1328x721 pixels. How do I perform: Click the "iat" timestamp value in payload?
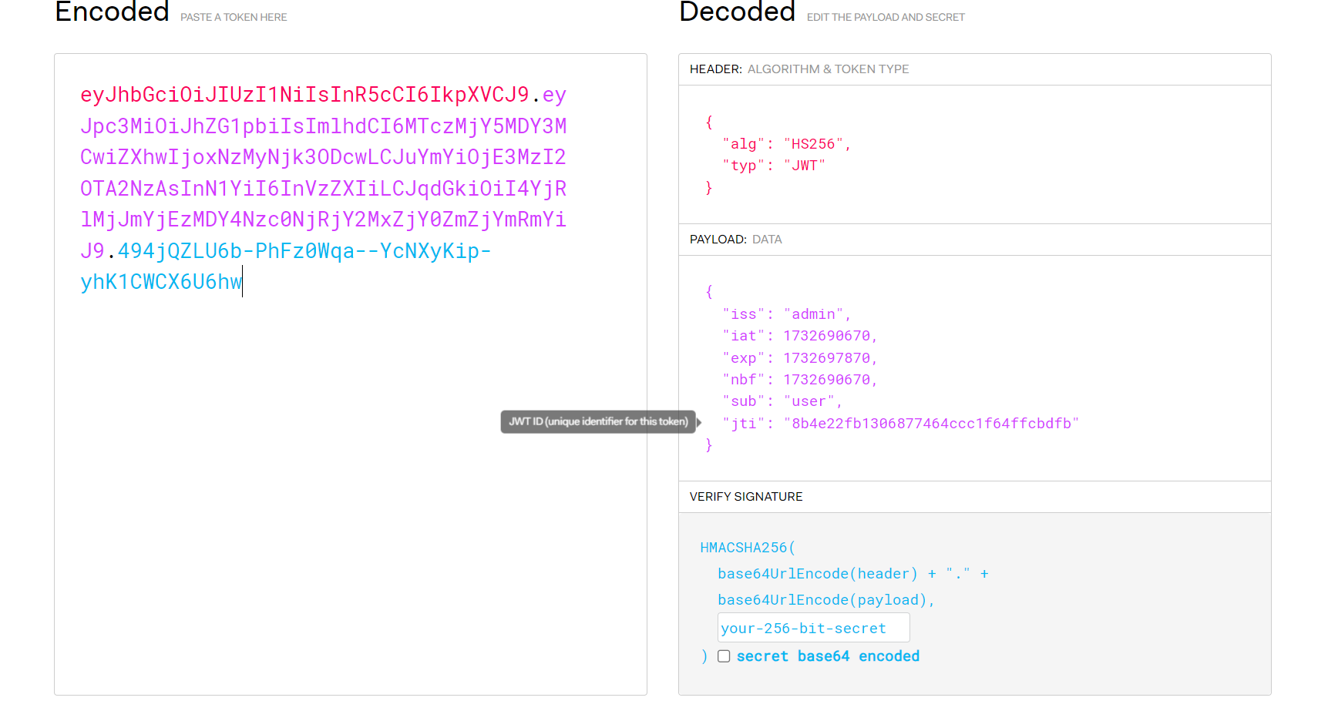(x=826, y=336)
